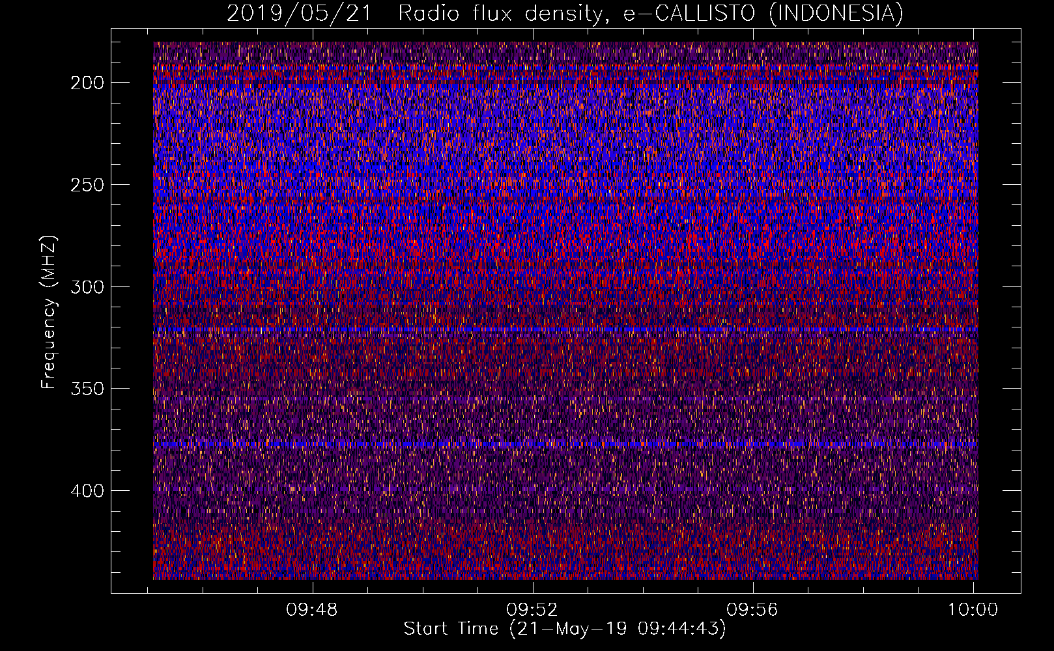Click the 350 frequency tick label
This screenshot has height=651, width=1054.
tap(87, 389)
